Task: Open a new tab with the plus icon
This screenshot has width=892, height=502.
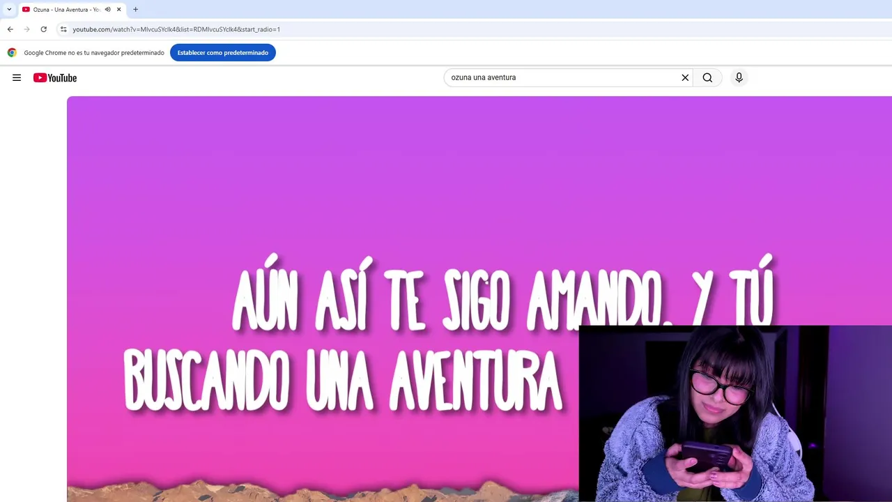Action: tap(135, 10)
